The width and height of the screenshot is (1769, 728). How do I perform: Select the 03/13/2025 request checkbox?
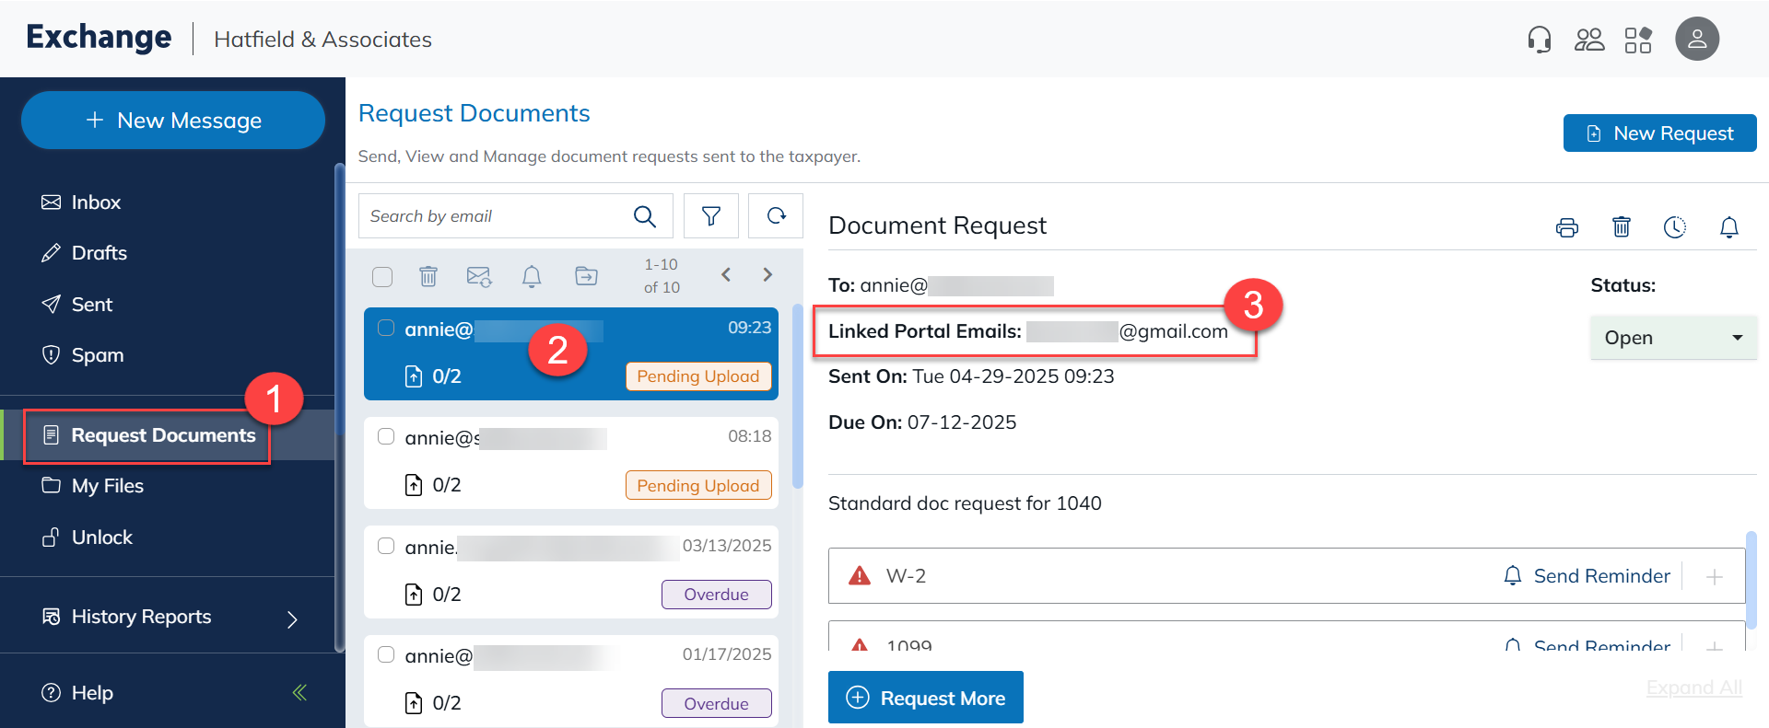click(x=386, y=546)
